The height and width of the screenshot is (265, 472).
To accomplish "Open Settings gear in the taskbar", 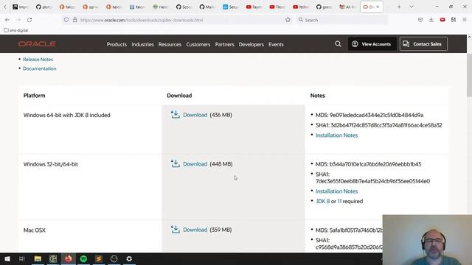I will [x=129, y=258].
